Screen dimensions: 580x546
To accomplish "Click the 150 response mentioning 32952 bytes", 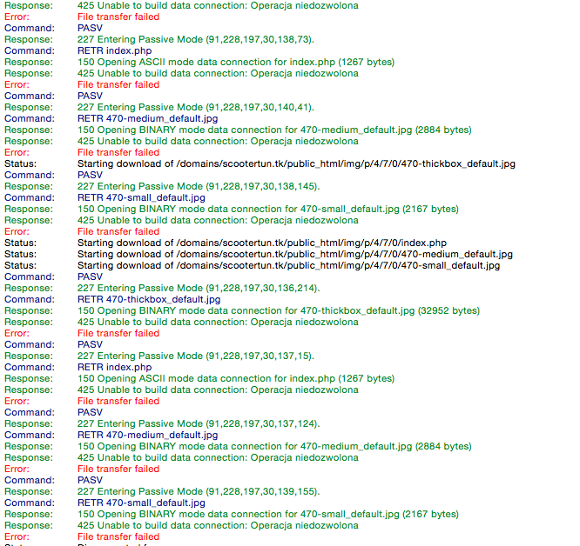I will click(278, 311).
